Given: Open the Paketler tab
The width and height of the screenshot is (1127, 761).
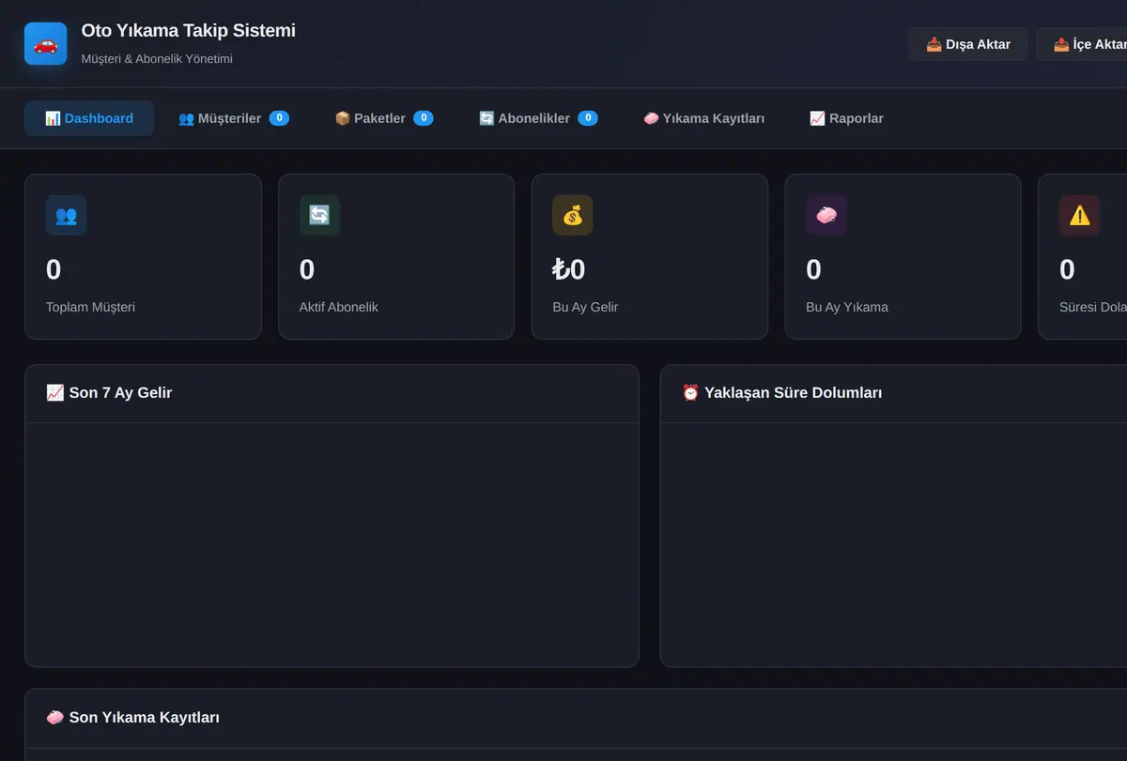Looking at the screenshot, I should point(384,118).
